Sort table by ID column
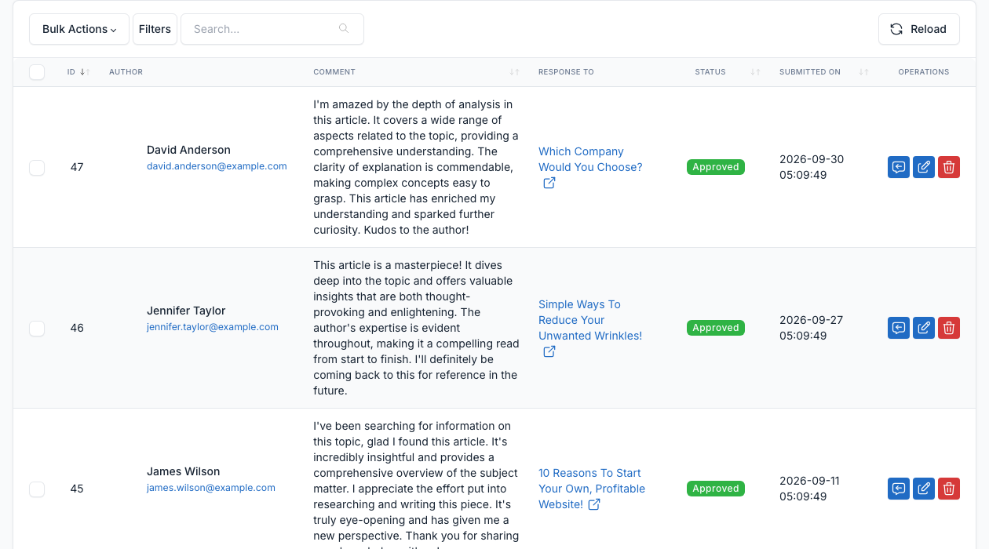Viewport: 989px width, 549px height. click(78, 72)
